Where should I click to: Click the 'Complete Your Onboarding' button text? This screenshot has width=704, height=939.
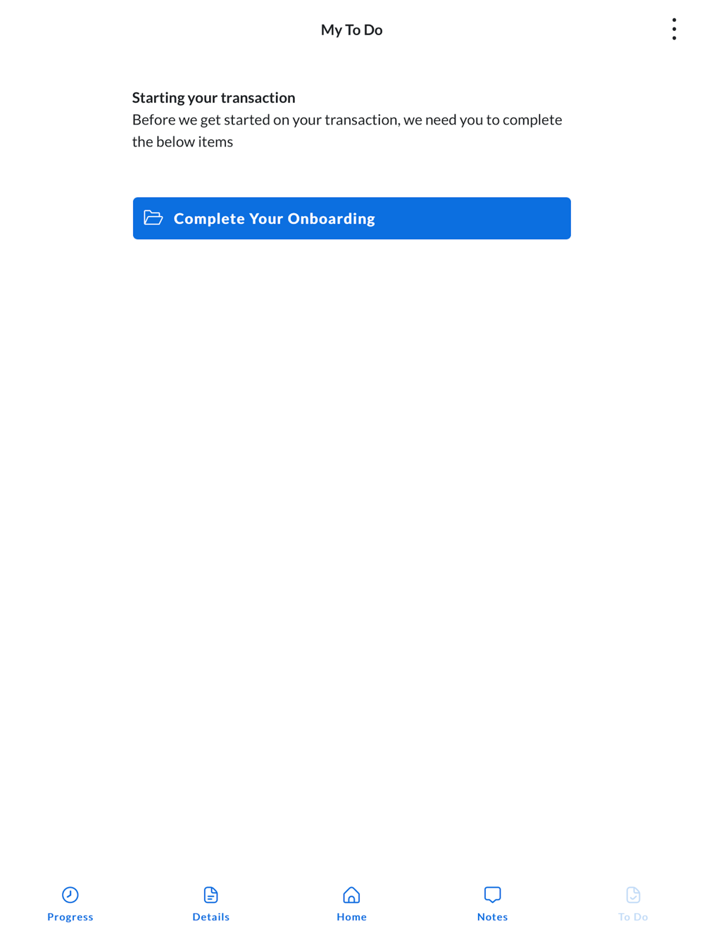[275, 218]
